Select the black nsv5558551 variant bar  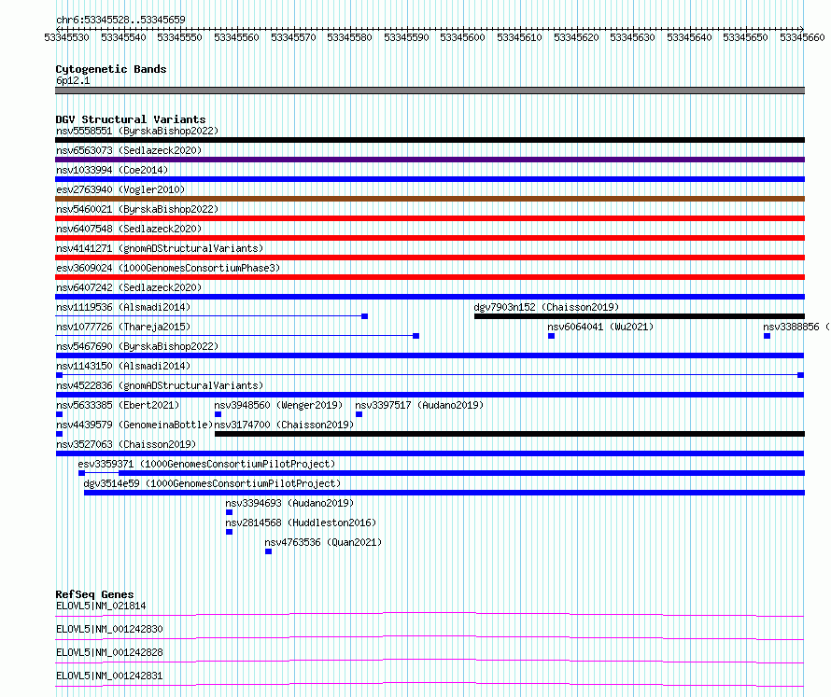430,140
